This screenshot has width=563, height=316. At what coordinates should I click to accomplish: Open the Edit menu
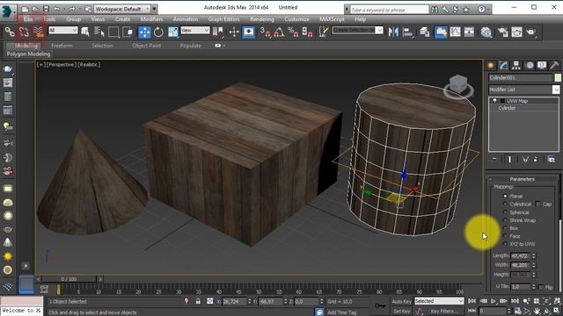click(x=28, y=19)
